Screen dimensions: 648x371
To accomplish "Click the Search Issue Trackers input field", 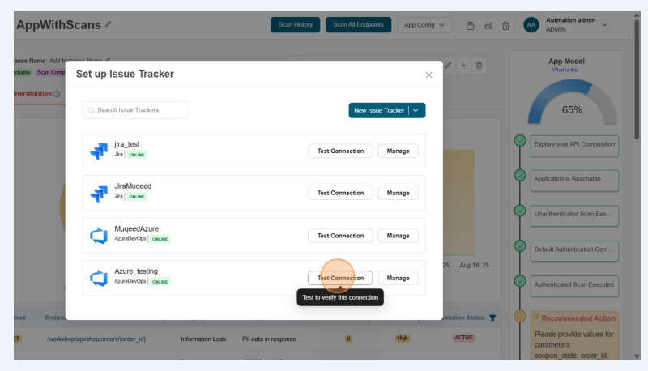I will click(x=135, y=110).
